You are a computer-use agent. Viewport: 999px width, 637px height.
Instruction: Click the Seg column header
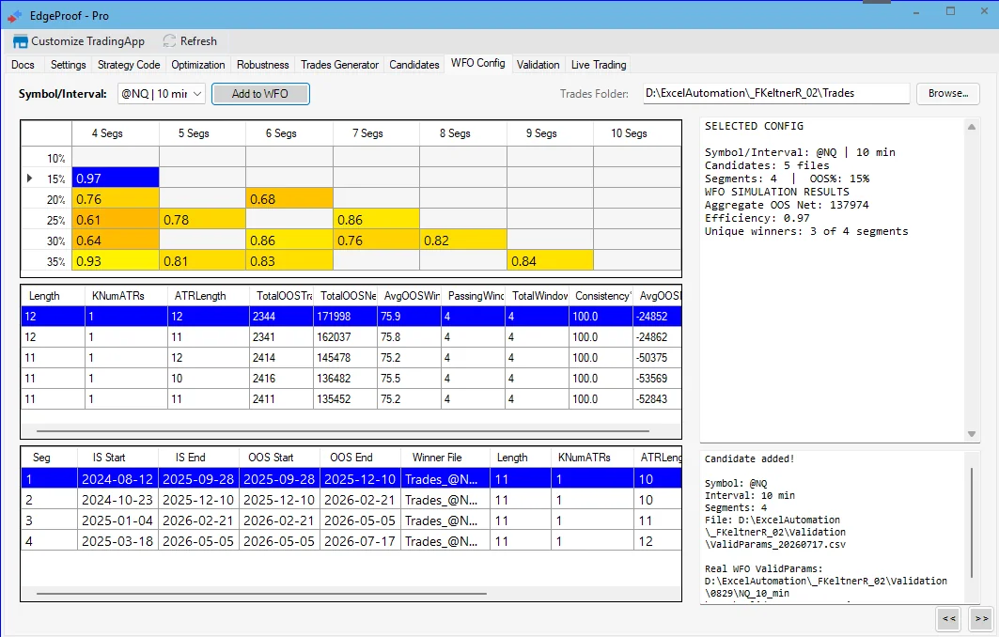pos(49,458)
